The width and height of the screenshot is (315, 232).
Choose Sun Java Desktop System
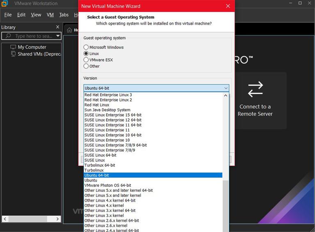click(153, 110)
